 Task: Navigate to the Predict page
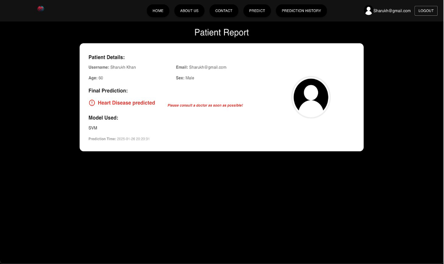[x=257, y=11]
